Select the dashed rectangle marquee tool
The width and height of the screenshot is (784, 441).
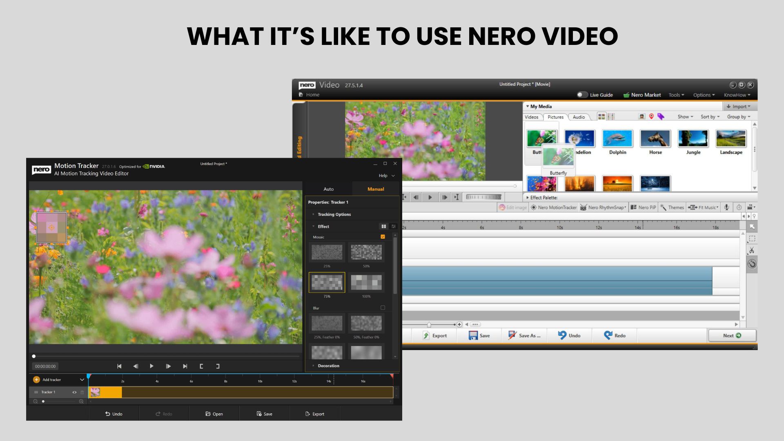click(x=752, y=238)
